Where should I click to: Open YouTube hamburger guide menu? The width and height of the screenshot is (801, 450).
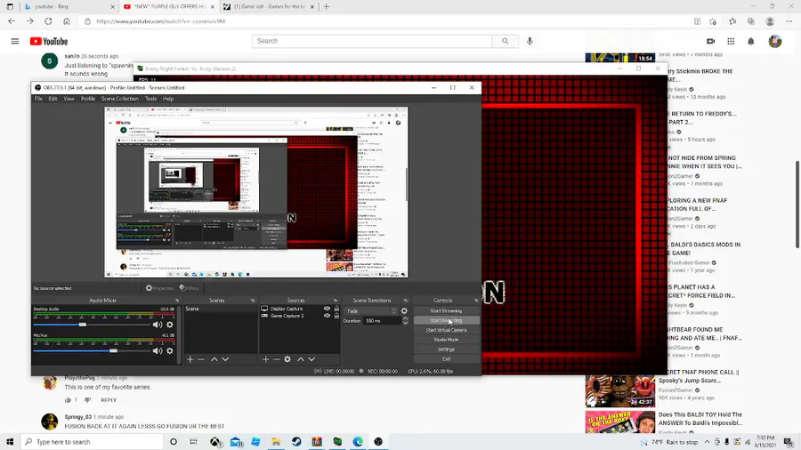tap(15, 41)
